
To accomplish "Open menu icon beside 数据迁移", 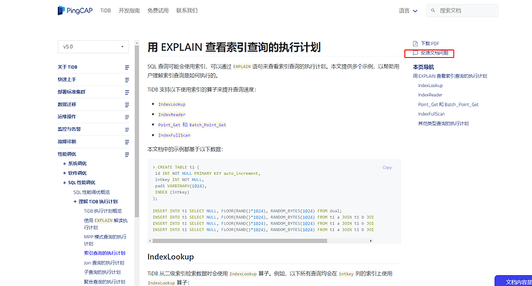I will [126, 105].
